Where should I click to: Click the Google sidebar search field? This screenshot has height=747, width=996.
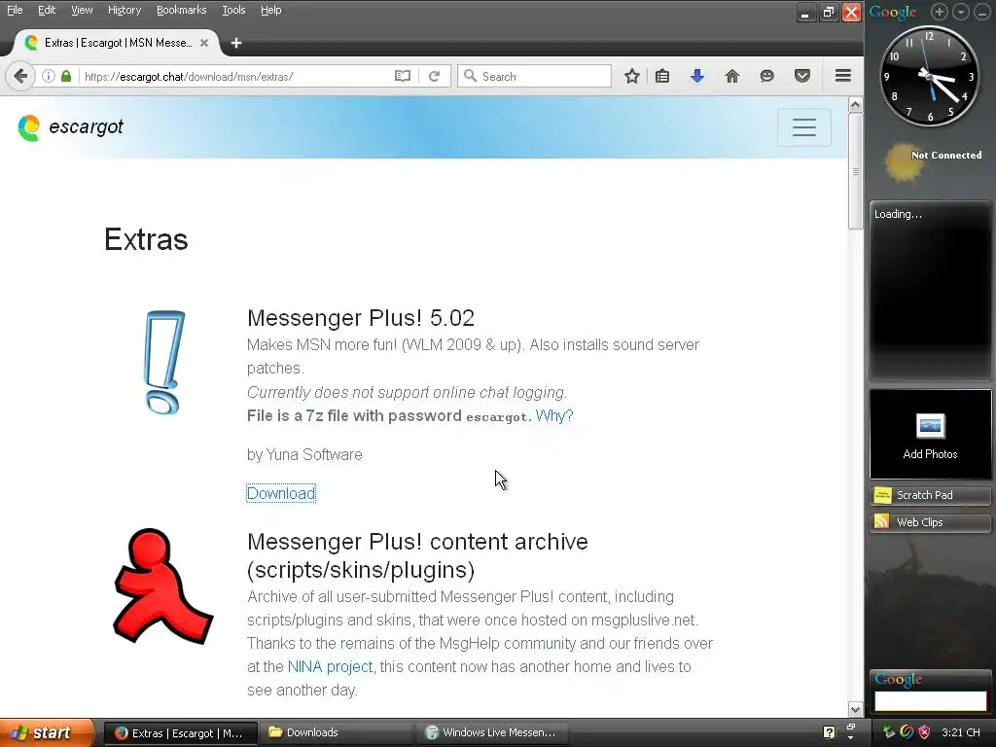[x=930, y=701]
